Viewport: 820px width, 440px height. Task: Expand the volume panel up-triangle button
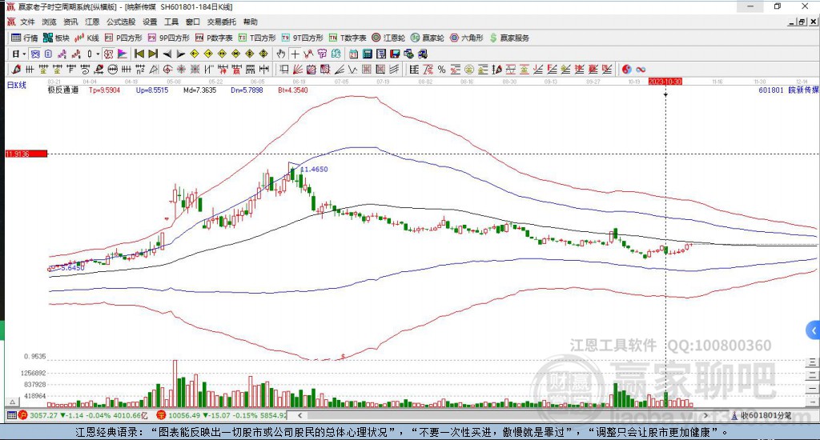click(13, 402)
